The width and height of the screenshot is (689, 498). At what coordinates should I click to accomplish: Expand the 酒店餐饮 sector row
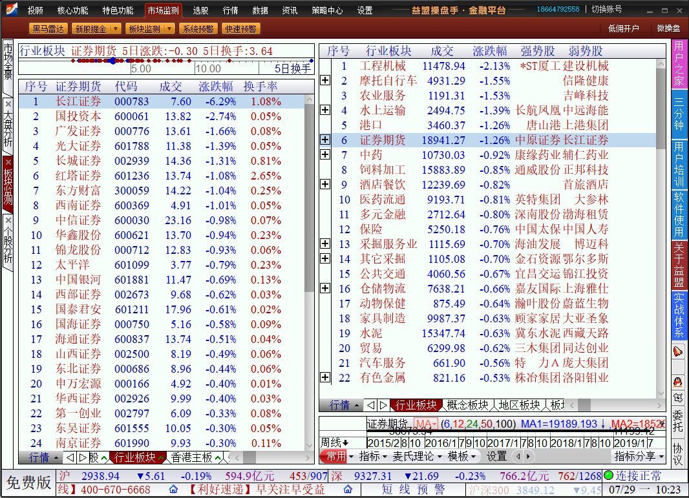(325, 184)
